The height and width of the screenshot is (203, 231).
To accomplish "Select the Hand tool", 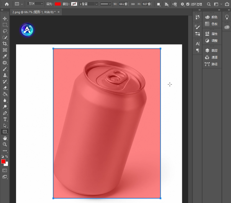I will click(5, 138).
